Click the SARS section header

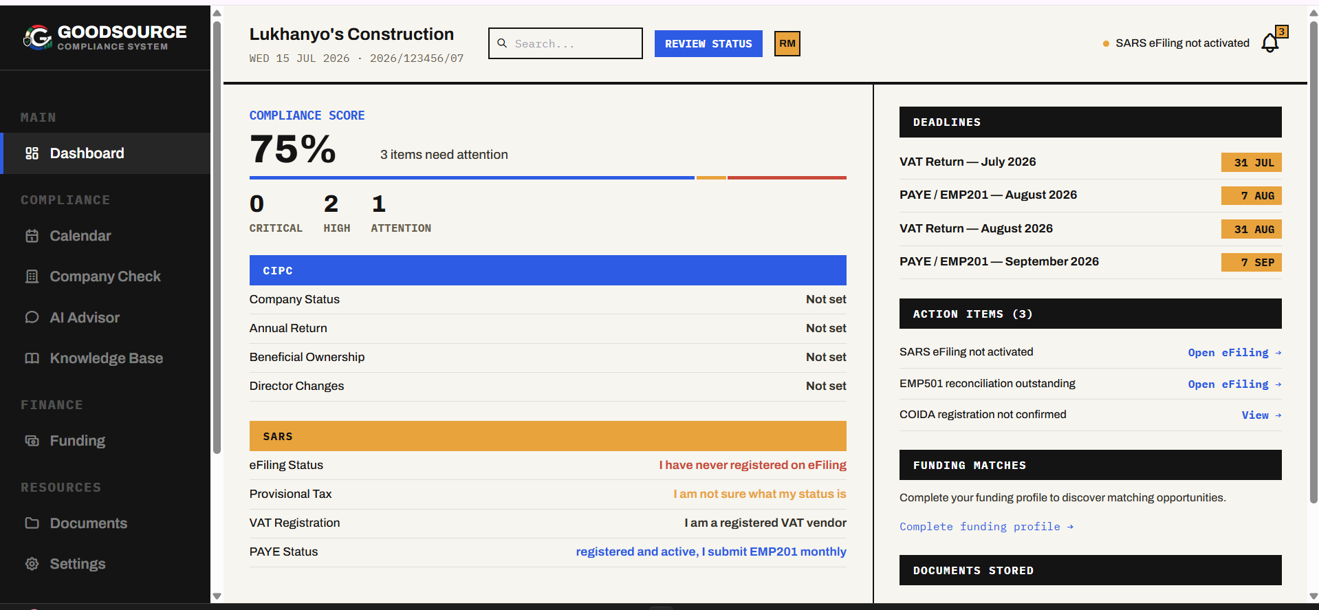pyautogui.click(x=547, y=436)
